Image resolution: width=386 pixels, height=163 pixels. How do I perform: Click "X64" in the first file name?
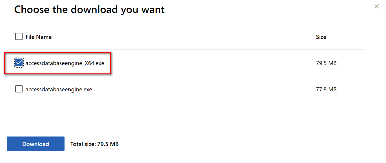pos(89,63)
